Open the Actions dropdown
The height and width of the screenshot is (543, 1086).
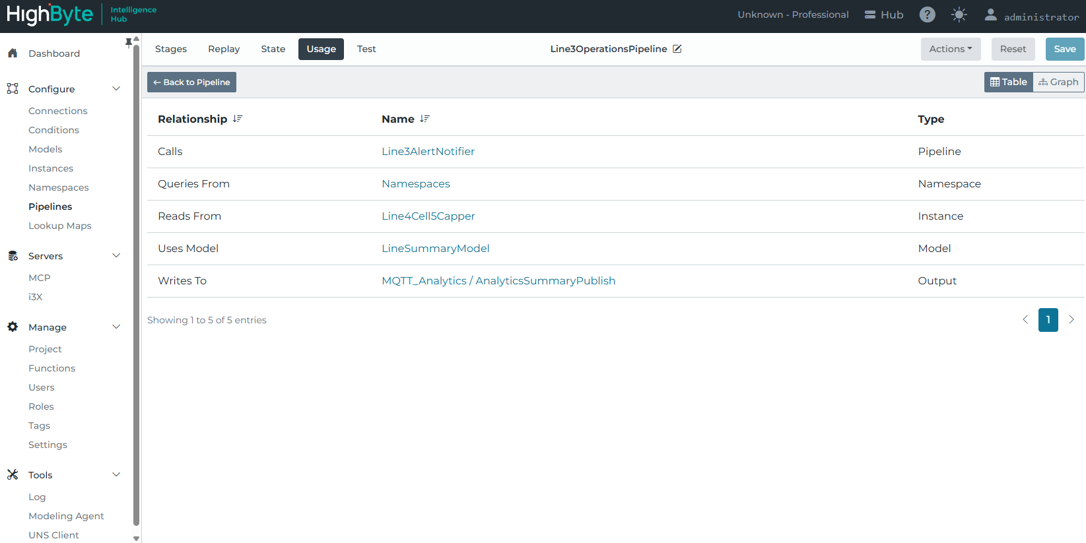951,49
